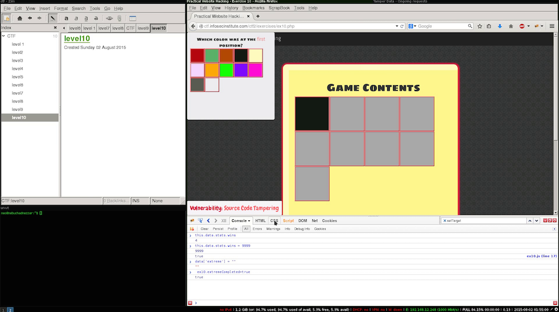Open Google search engine selector dropdown
This screenshot has width=559, height=312.
pyautogui.click(x=413, y=26)
